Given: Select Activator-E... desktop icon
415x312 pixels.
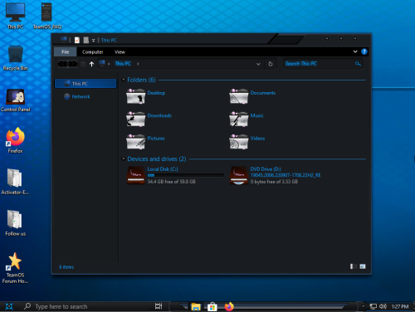Looking at the screenshot, I should point(15,182).
